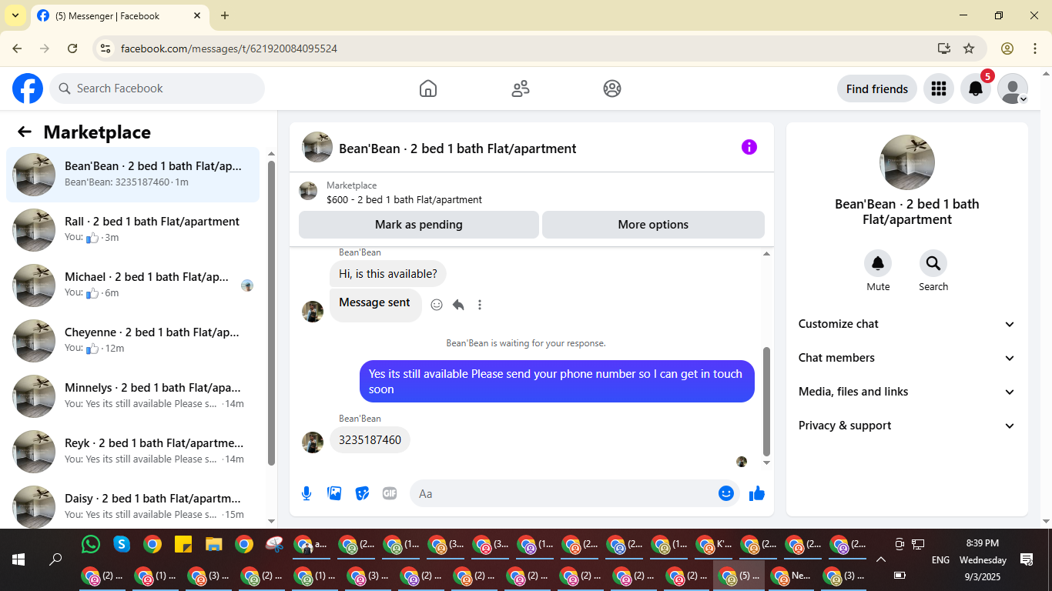Screen dimensions: 1052x591
Task: Expand Chat members section
Action: 907,358
